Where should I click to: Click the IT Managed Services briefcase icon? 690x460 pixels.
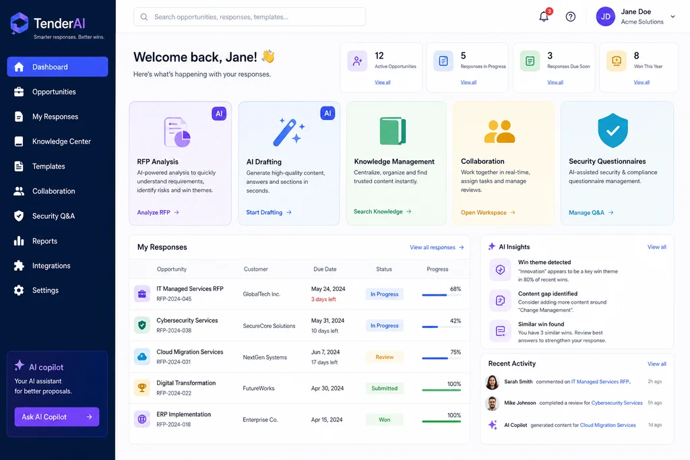[x=142, y=294]
